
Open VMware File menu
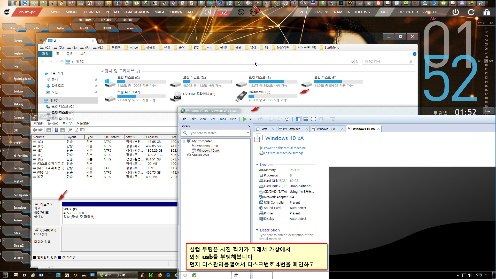[x=184, y=119]
